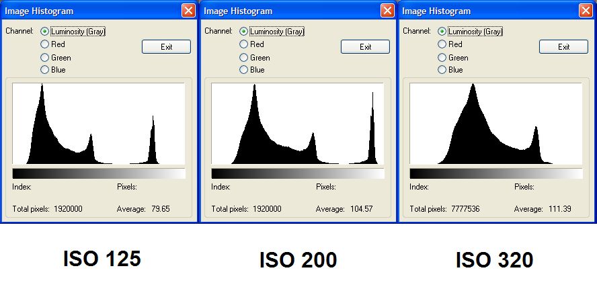Click the gradient bar in ISO 200 window
This screenshot has height=291, width=597.
pyautogui.click(x=298, y=173)
